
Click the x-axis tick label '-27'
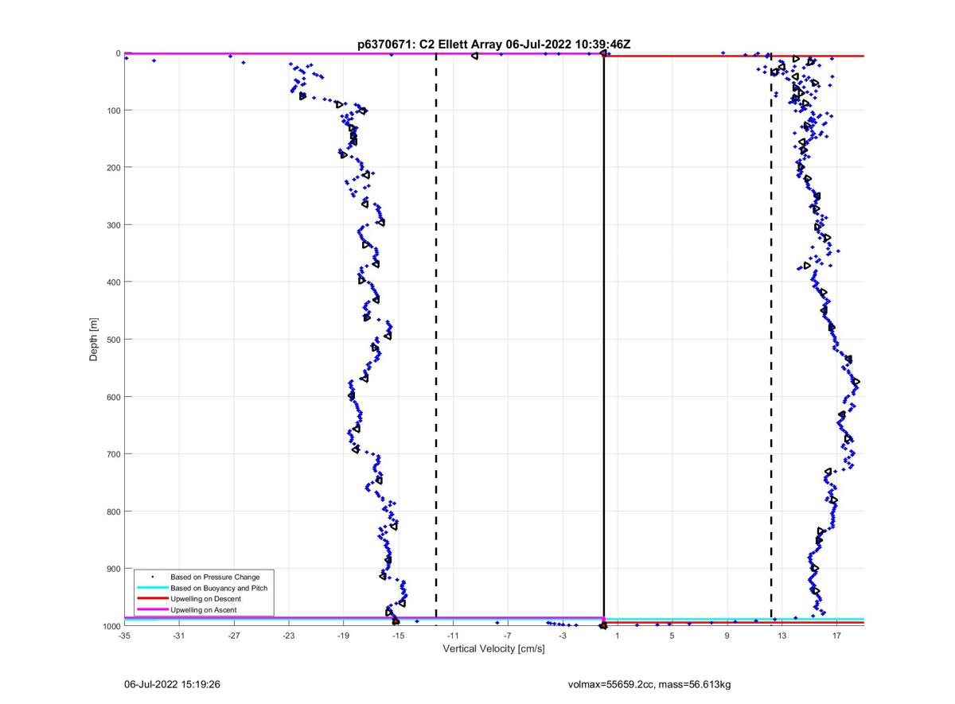234,636
